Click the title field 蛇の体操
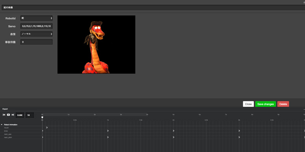This screenshot has height=152, width=305. (153, 8)
